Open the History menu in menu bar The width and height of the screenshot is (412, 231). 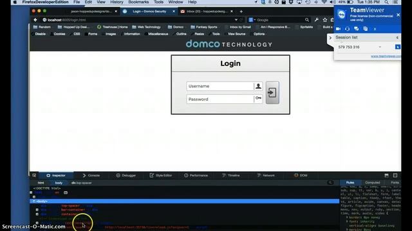(117, 2)
